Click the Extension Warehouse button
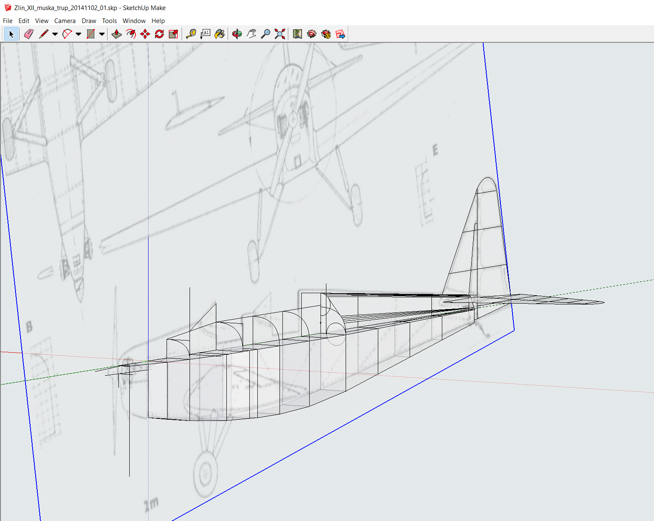Screen dimensions: 654x521 pos(326,34)
